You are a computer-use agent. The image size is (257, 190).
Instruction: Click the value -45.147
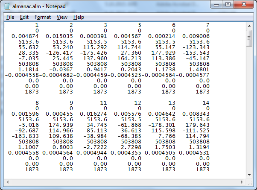point(198,58)
